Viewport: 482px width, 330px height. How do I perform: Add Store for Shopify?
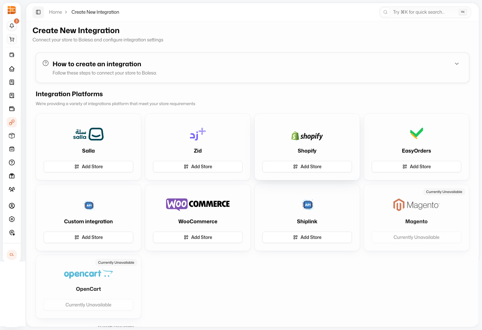[x=307, y=167]
